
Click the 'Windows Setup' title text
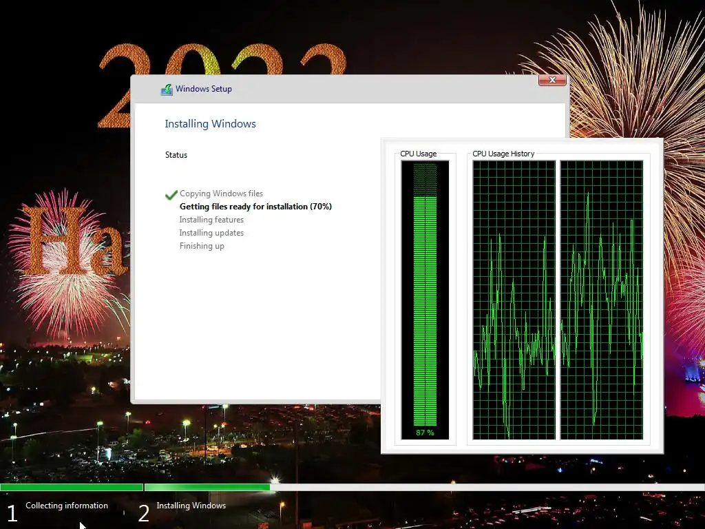pos(204,89)
